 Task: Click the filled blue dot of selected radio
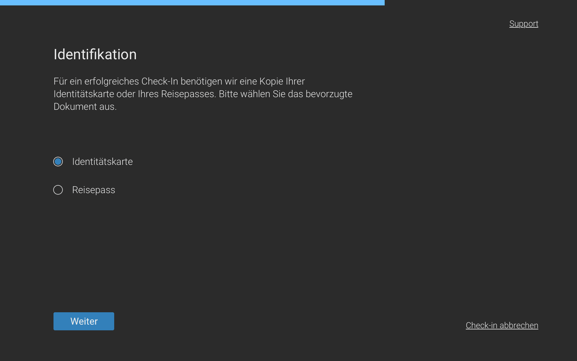point(58,162)
